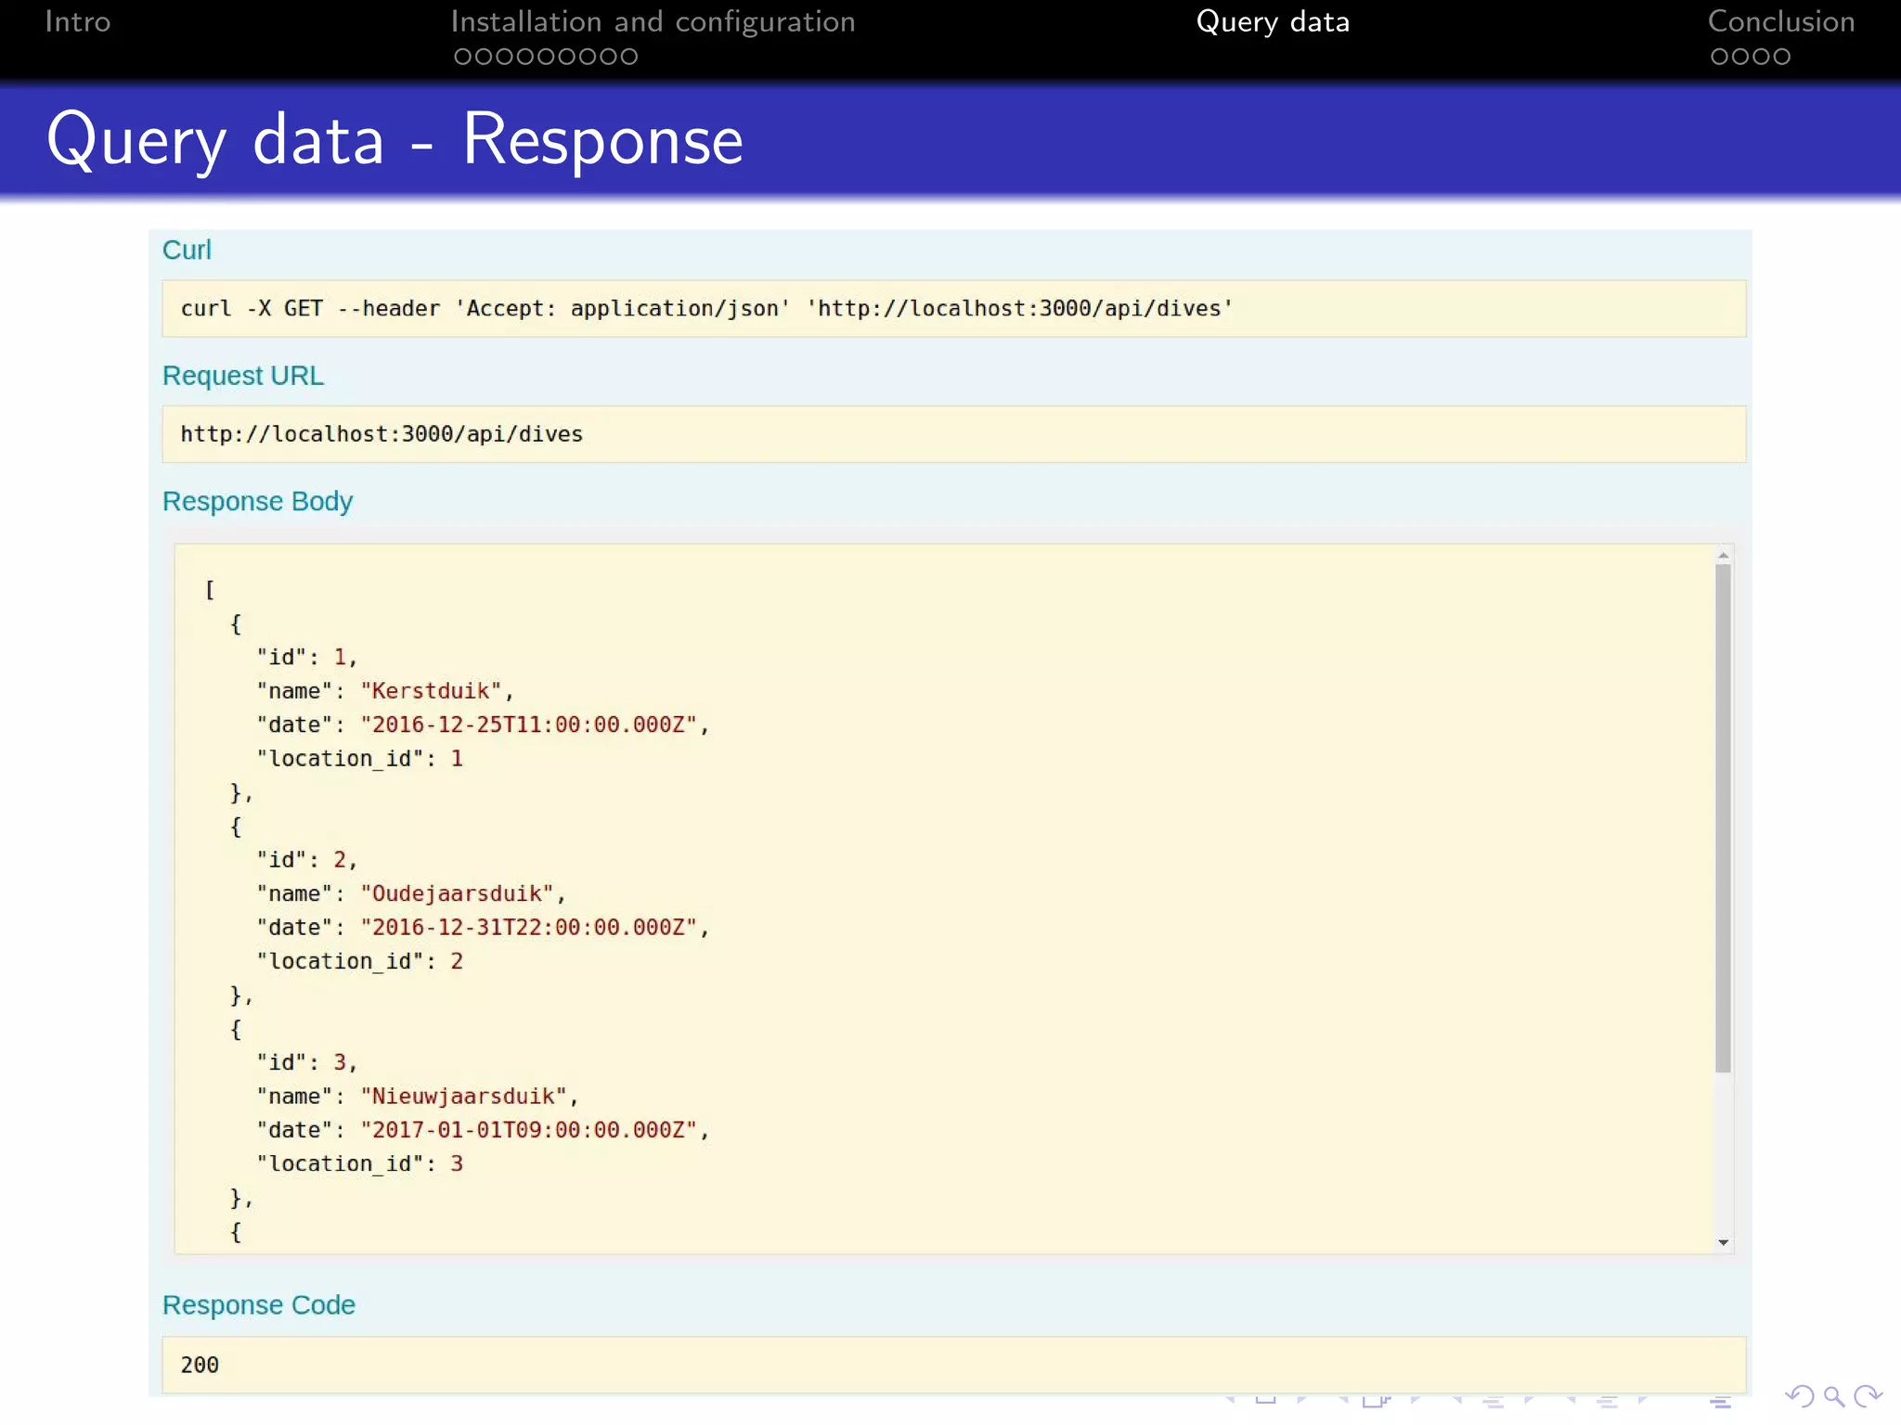Click the beamer search magnifier icon
Image resolution: width=1901 pixels, height=1425 pixels.
[x=1833, y=1396]
